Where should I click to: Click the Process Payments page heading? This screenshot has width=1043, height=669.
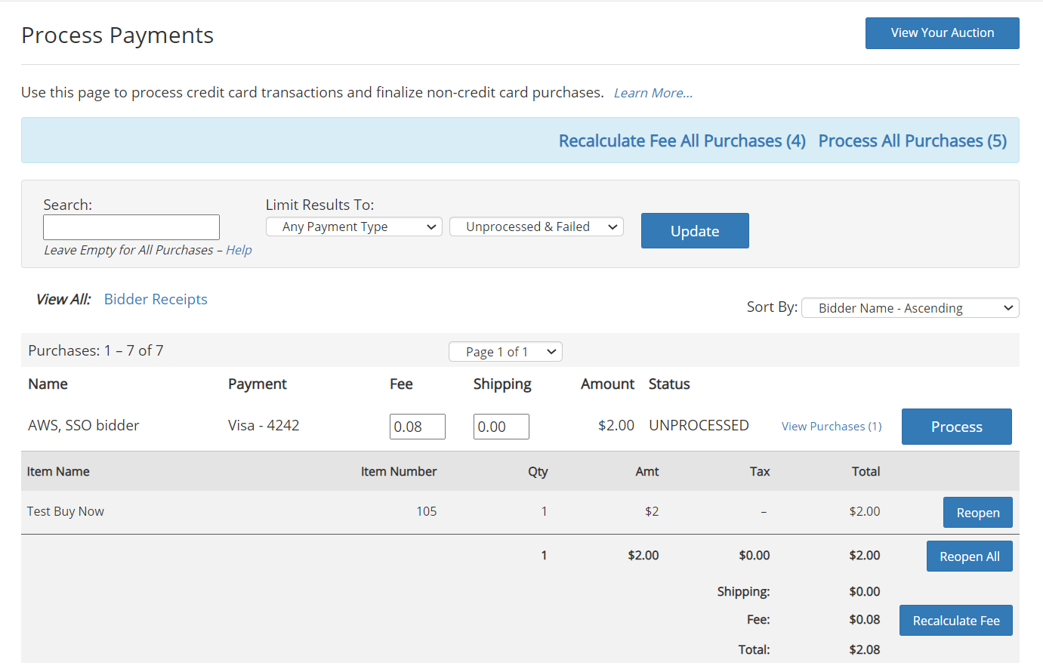[x=117, y=35]
